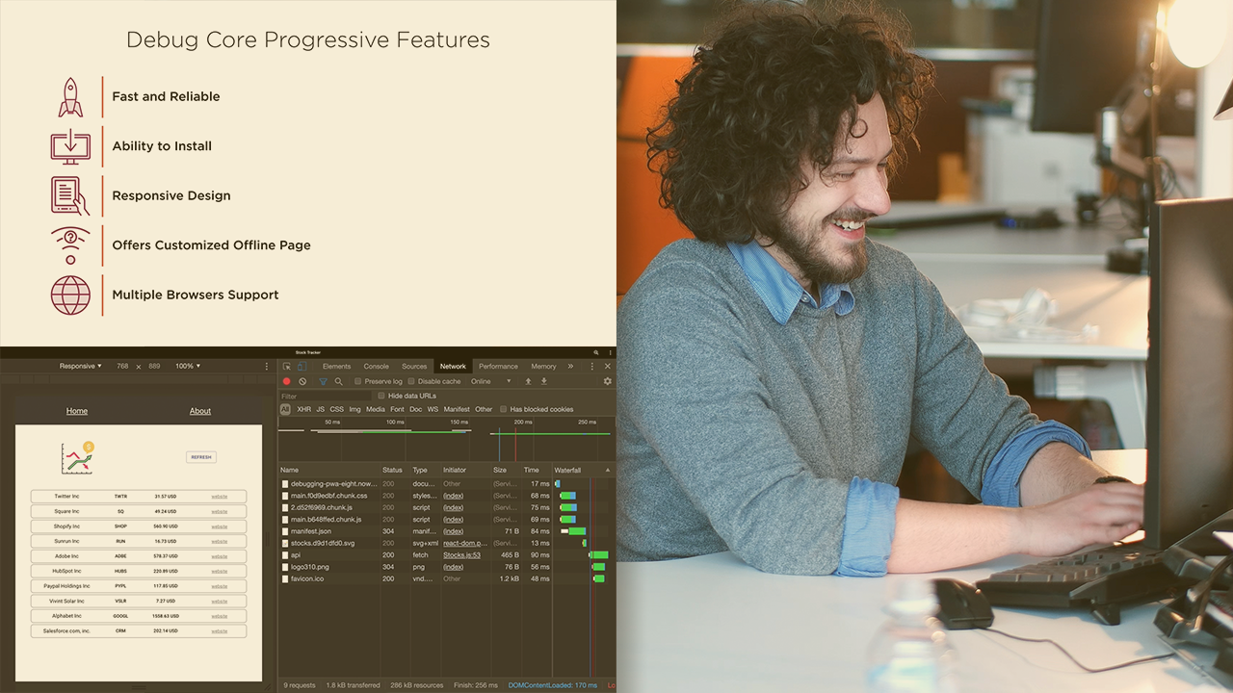Toggle the network filter funnel icon
The width and height of the screenshot is (1233, 693).
tap(323, 381)
